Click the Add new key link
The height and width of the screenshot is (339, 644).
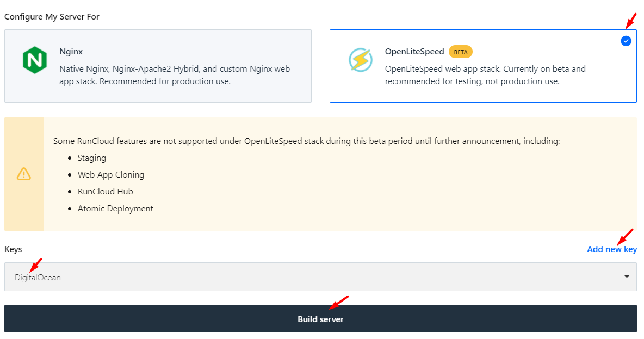pos(612,249)
